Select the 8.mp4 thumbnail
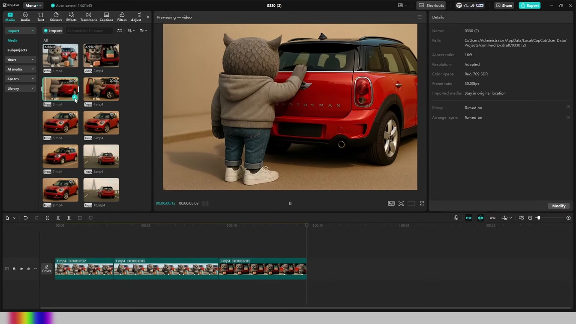 click(x=101, y=156)
